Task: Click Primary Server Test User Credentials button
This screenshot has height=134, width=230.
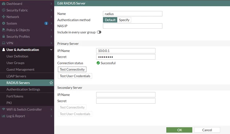Action: pyautogui.click(x=75, y=76)
